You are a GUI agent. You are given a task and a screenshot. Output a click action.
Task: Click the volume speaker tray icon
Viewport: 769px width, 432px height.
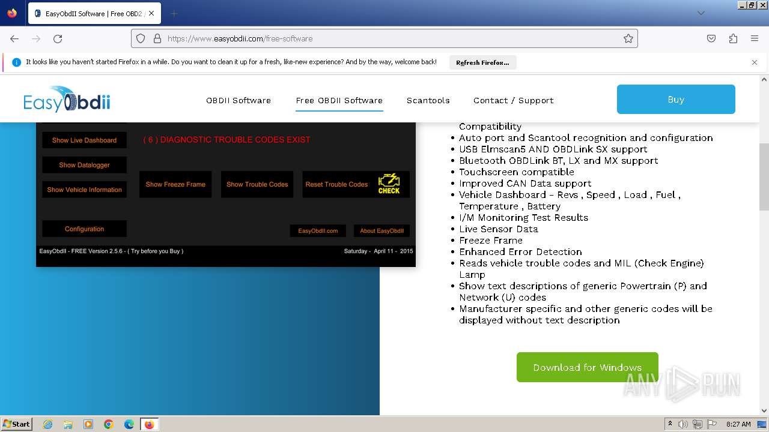[683, 424]
